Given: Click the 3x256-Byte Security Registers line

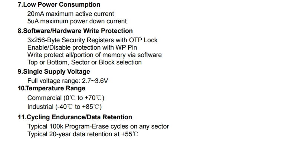Looking at the screenshot, I should (92, 40).
